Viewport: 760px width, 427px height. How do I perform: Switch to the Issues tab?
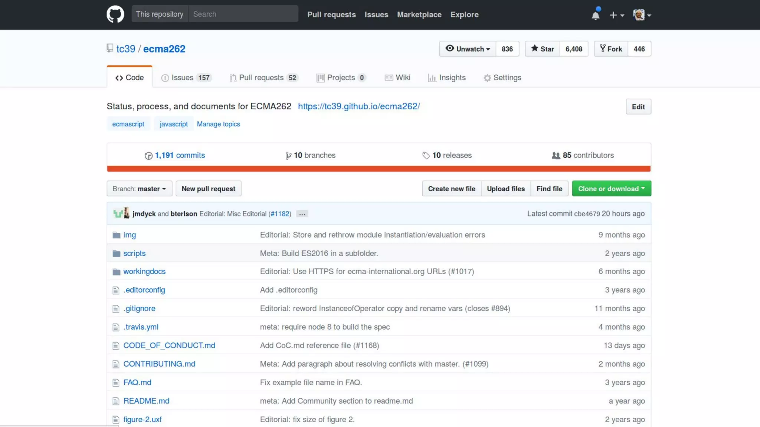click(186, 77)
